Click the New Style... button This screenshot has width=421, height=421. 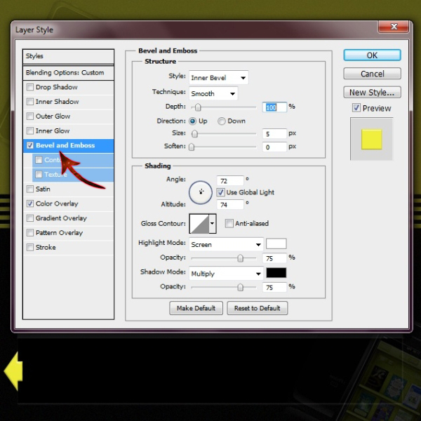pos(372,93)
